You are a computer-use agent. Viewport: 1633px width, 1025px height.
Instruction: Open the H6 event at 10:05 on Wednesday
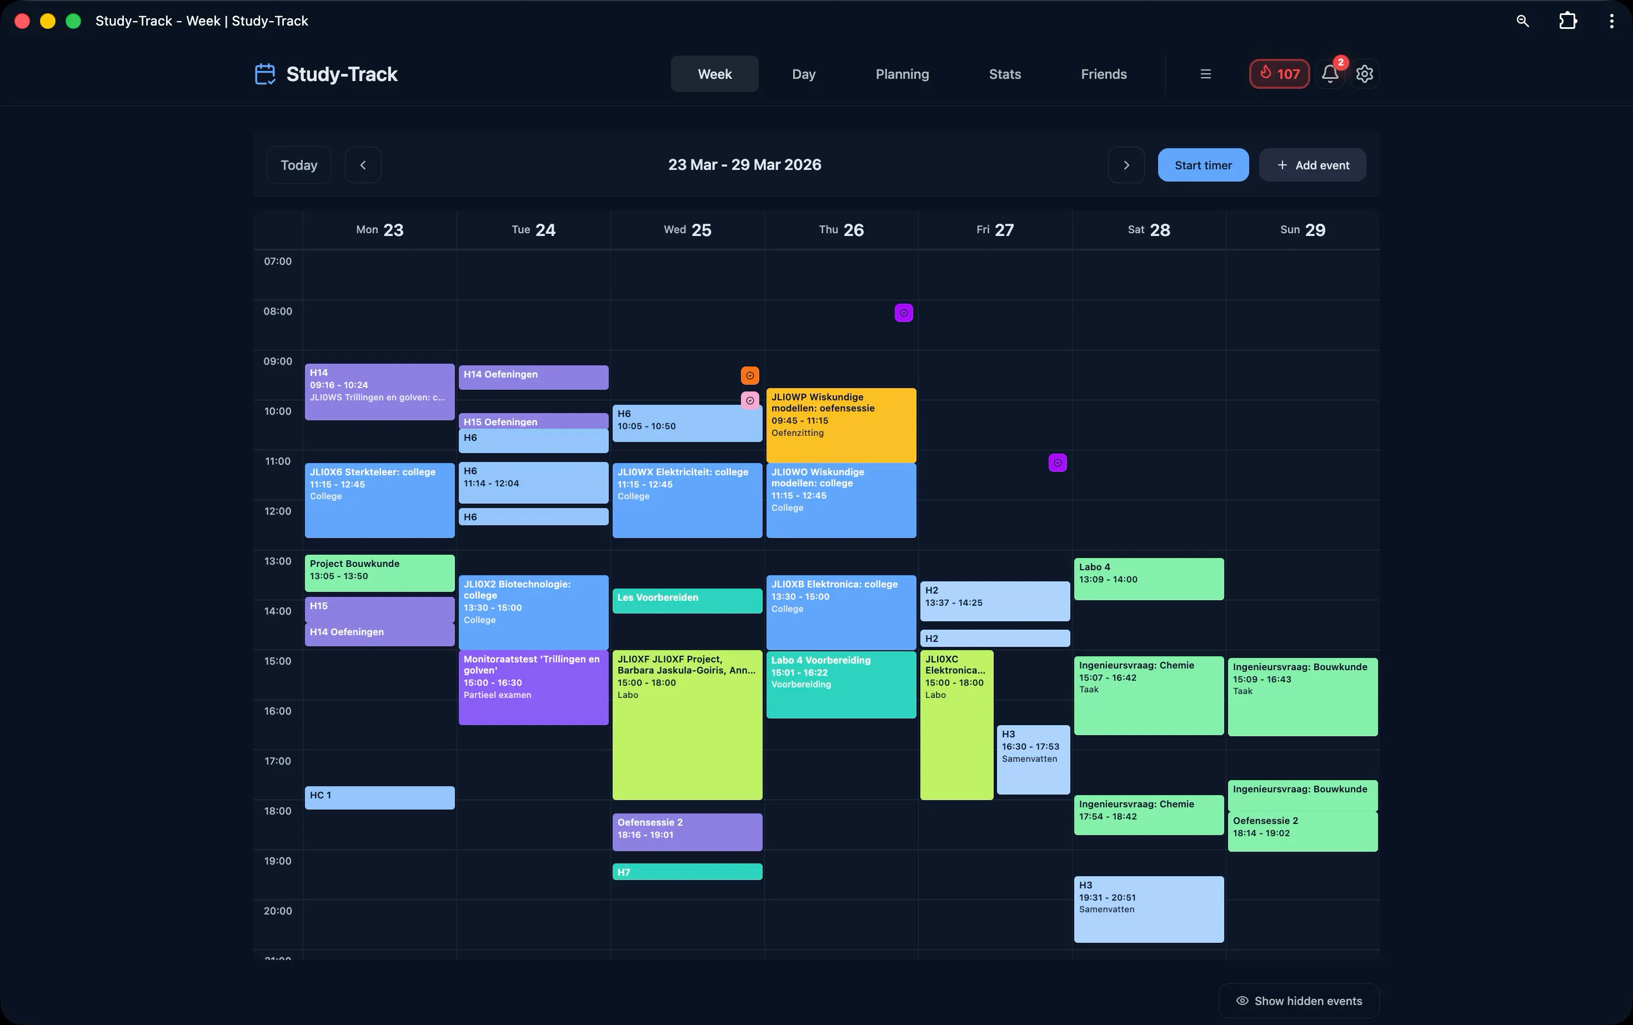(x=687, y=423)
